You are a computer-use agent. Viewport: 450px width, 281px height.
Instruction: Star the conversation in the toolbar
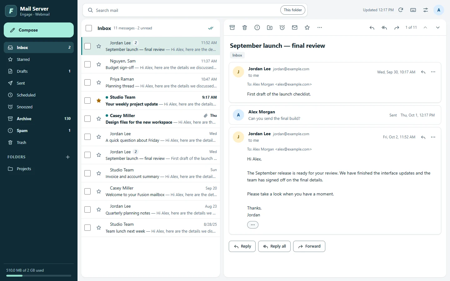[x=307, y=27]
